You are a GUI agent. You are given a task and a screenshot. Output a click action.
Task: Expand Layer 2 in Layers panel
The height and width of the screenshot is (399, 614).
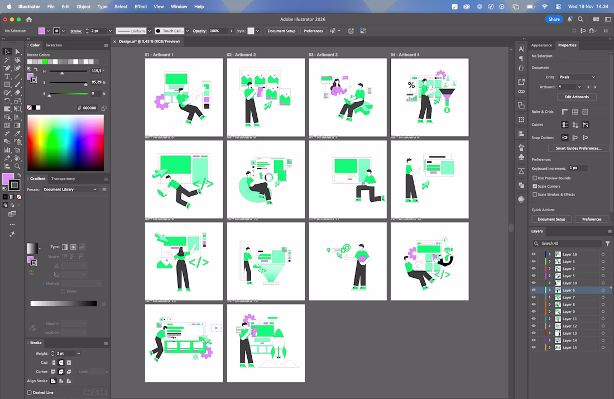pos(549,269)
